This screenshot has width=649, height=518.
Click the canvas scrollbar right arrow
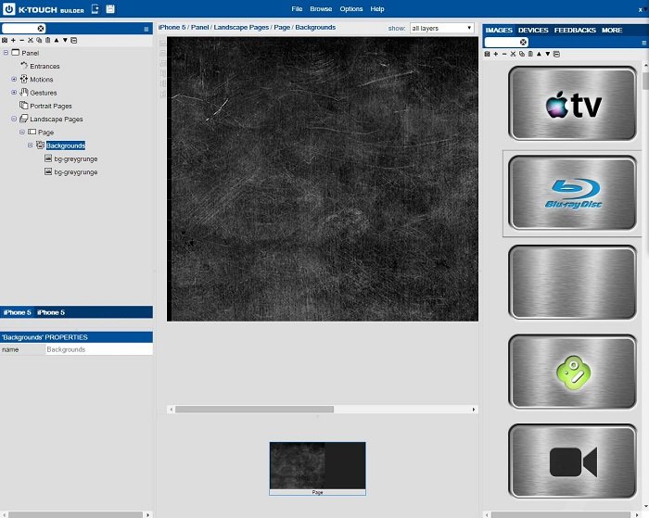click(x=474, y=410)
